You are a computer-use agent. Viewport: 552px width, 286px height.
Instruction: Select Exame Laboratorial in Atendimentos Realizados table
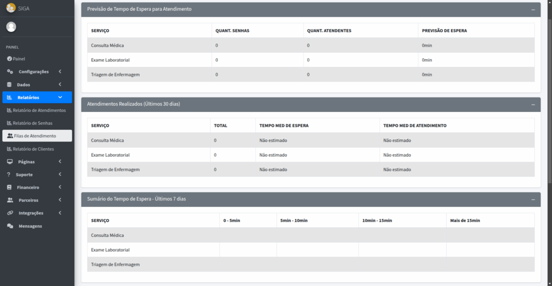[110, 155]
